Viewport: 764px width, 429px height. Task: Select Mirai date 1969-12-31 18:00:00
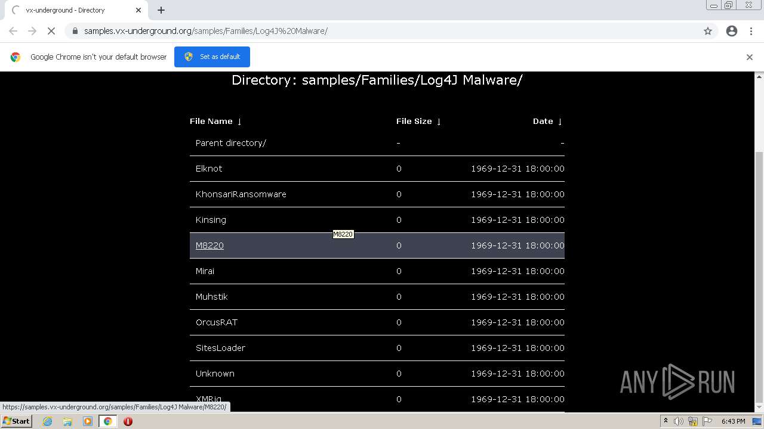click(517, 271)
